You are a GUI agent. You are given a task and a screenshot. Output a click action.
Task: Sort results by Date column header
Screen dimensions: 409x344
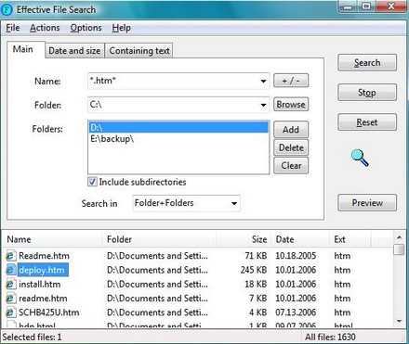click(300, 239)
